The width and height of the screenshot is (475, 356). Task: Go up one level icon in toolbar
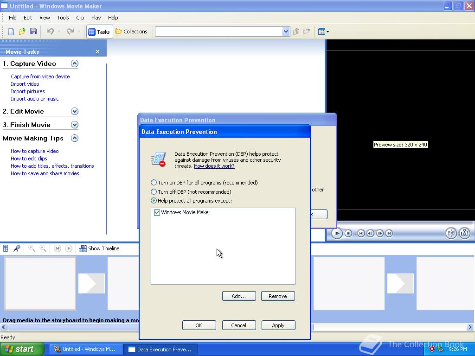296,32
